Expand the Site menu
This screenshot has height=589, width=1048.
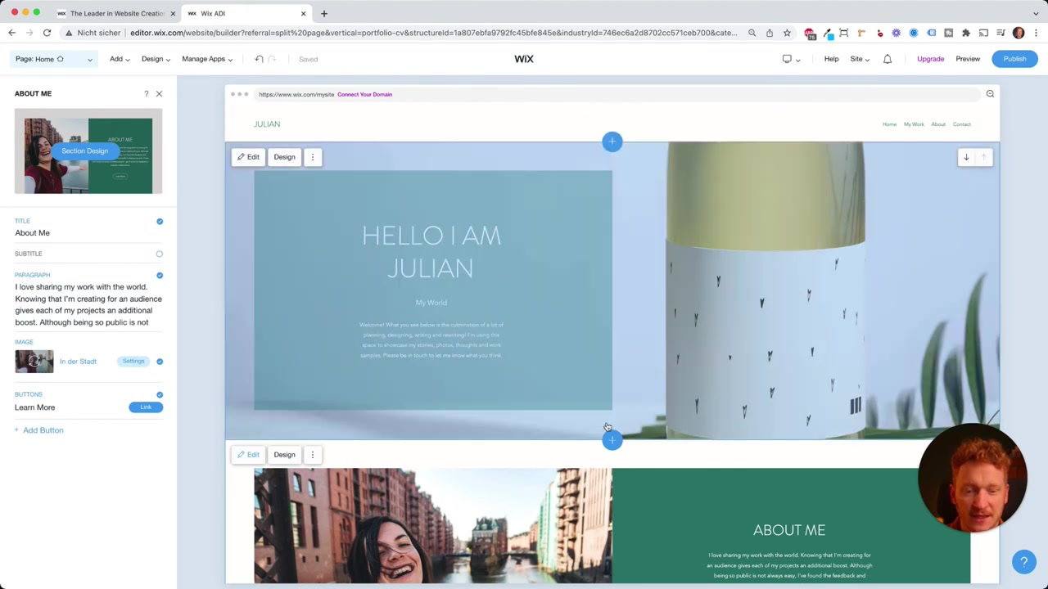860,59
